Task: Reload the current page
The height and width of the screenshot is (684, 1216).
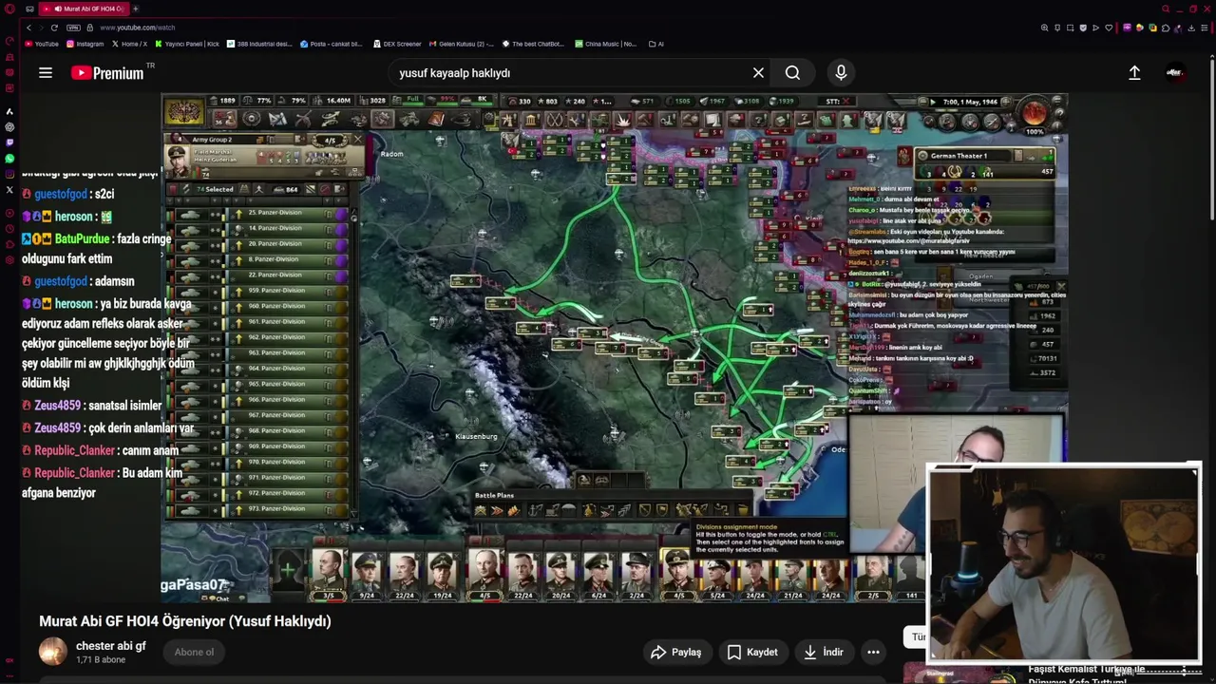Action: click(54, 28)
